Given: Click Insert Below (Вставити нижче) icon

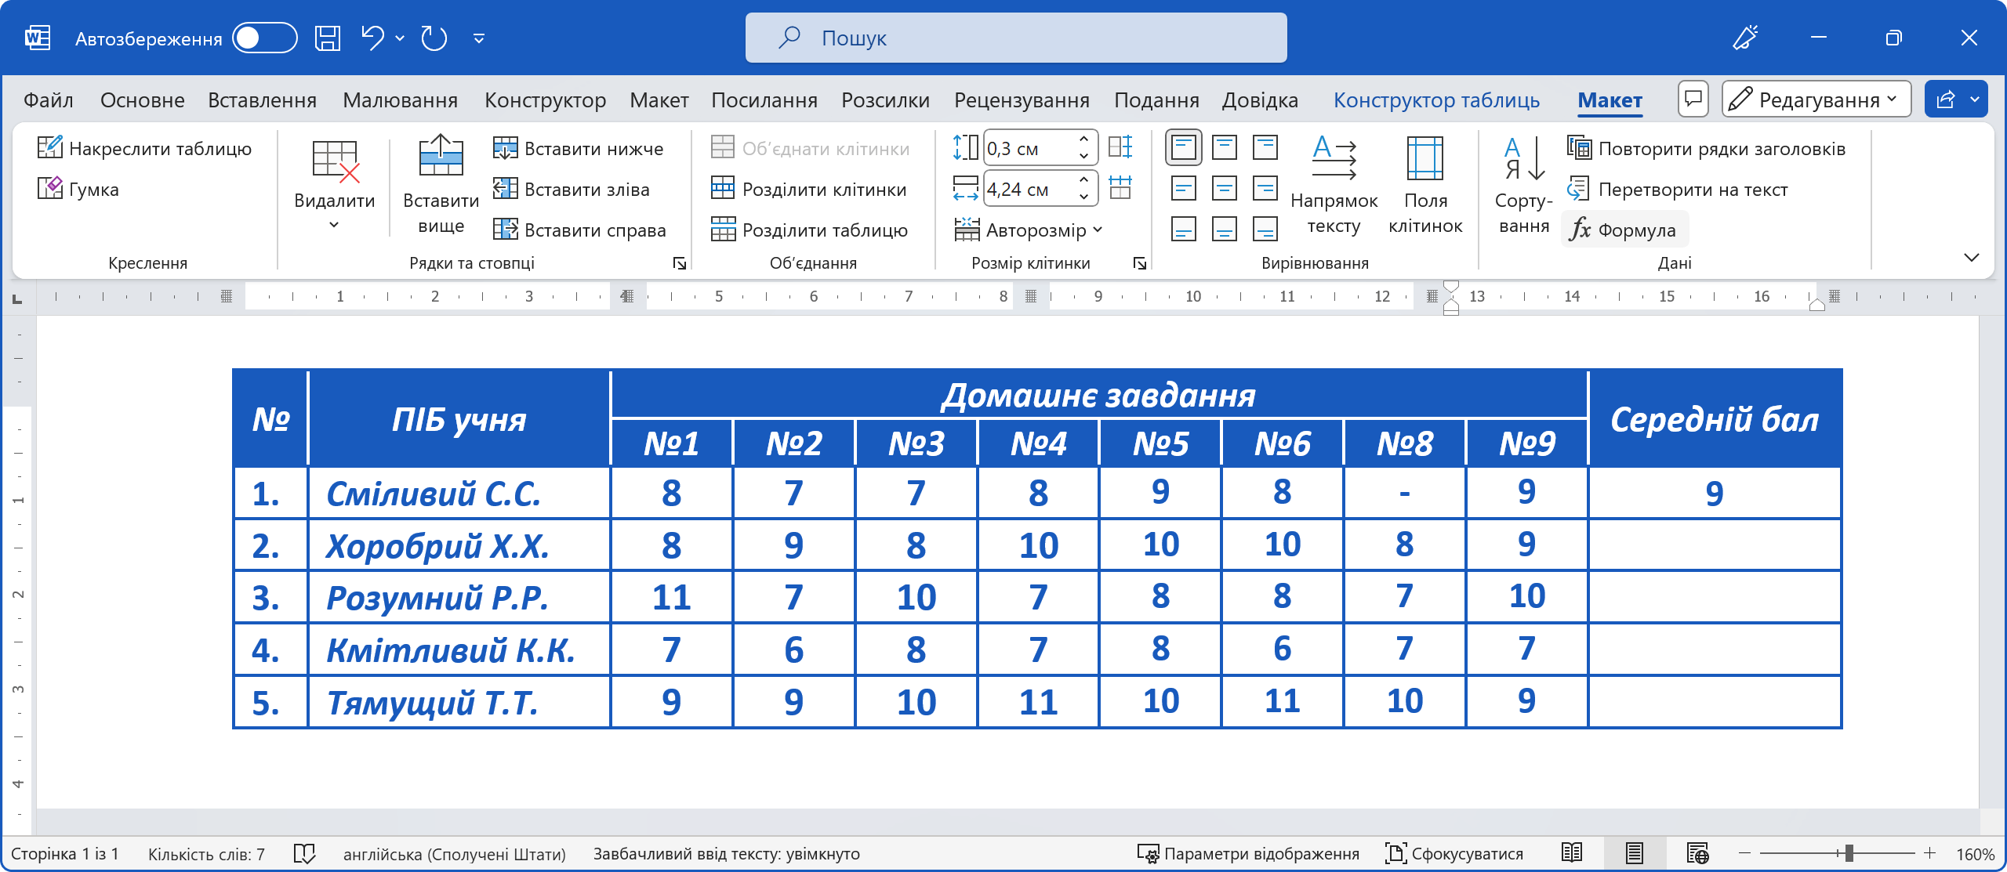Looking at the screenshot, I should (x=505, y=148).
